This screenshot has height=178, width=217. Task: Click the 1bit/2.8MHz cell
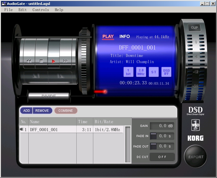point(107,130)
